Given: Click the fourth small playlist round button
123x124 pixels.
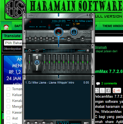Looking at the screenshot, I should tap(51, 123).
